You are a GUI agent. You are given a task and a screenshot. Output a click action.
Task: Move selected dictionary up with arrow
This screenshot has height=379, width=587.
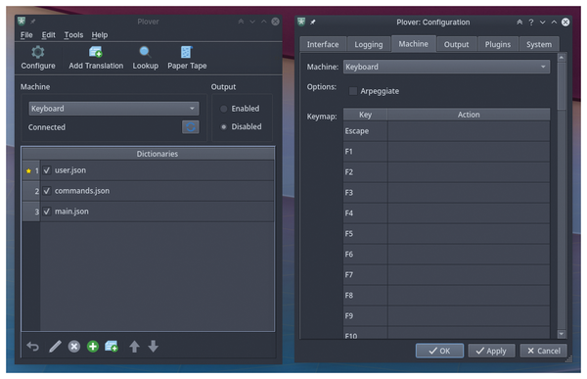[134, 347]
